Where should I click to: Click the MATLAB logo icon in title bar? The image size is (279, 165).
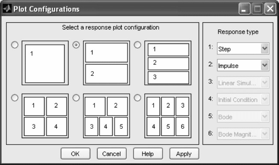[7, 9]
